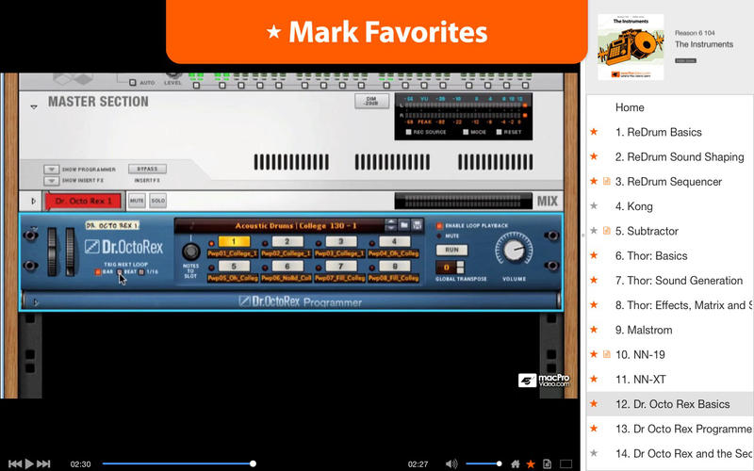
Task: Toggle the AUTO checkbox above Master Section
Action: click(x=133, y=83)
